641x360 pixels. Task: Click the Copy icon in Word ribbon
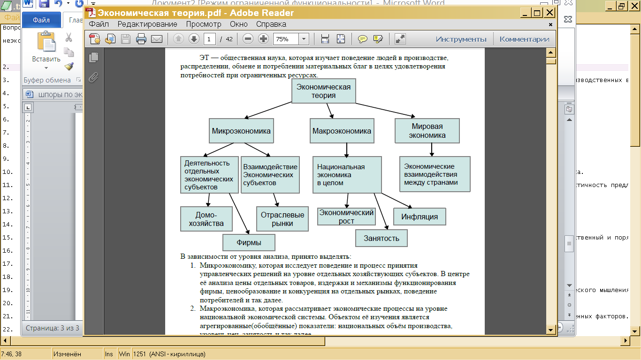(69, 52)
